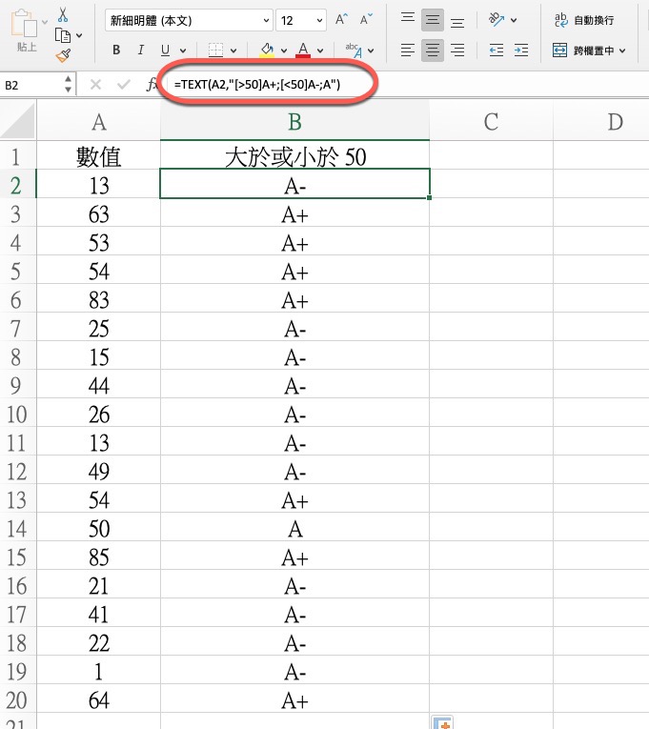Select center text horizontally icon

pyautogui.click(x=433, y=51)
